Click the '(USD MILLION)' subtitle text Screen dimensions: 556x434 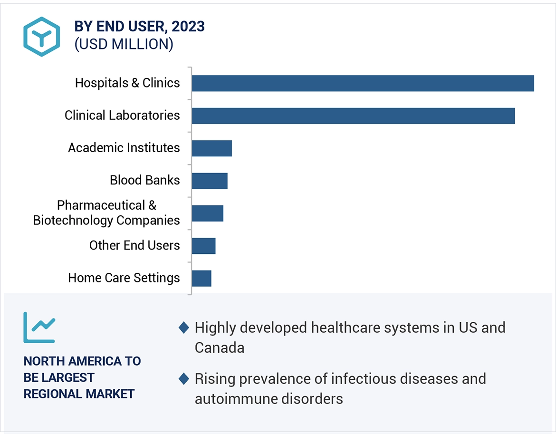[124, 44]
